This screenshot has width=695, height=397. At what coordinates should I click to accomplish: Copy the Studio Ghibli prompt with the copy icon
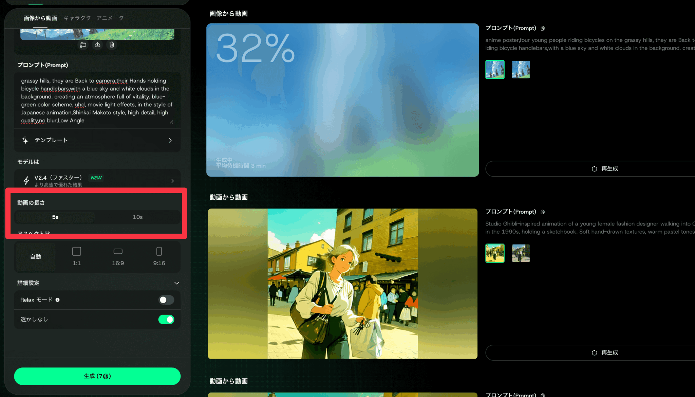point(543,212)
